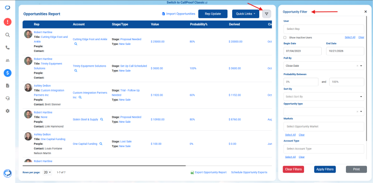Click magnifier icon beside Siskin Steel & Supply
The image size is (373, 183).
pos(102,120)
